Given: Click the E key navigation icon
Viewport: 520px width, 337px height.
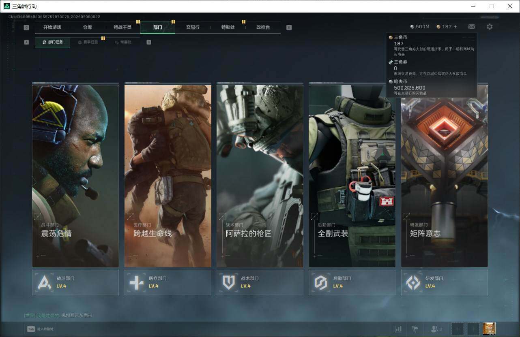Looking at the screenshot, I should (x=289, y=28).
